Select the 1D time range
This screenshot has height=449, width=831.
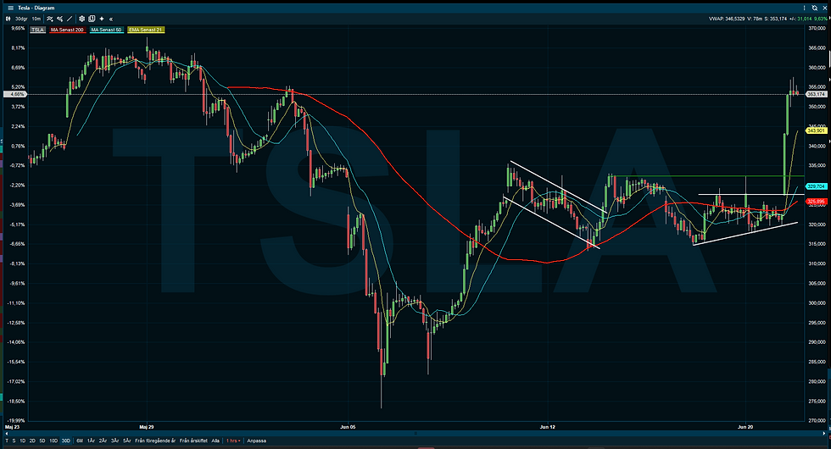[x=22, y=441]
